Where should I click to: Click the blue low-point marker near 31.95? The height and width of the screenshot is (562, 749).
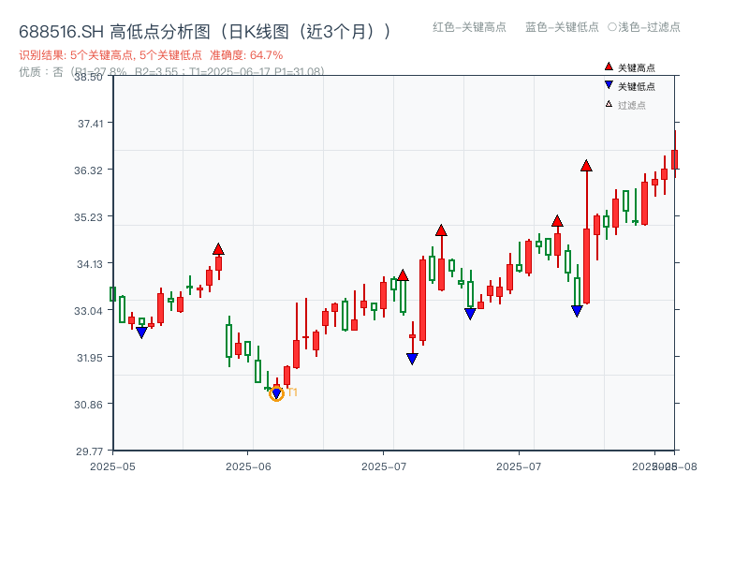pos(412,359)
